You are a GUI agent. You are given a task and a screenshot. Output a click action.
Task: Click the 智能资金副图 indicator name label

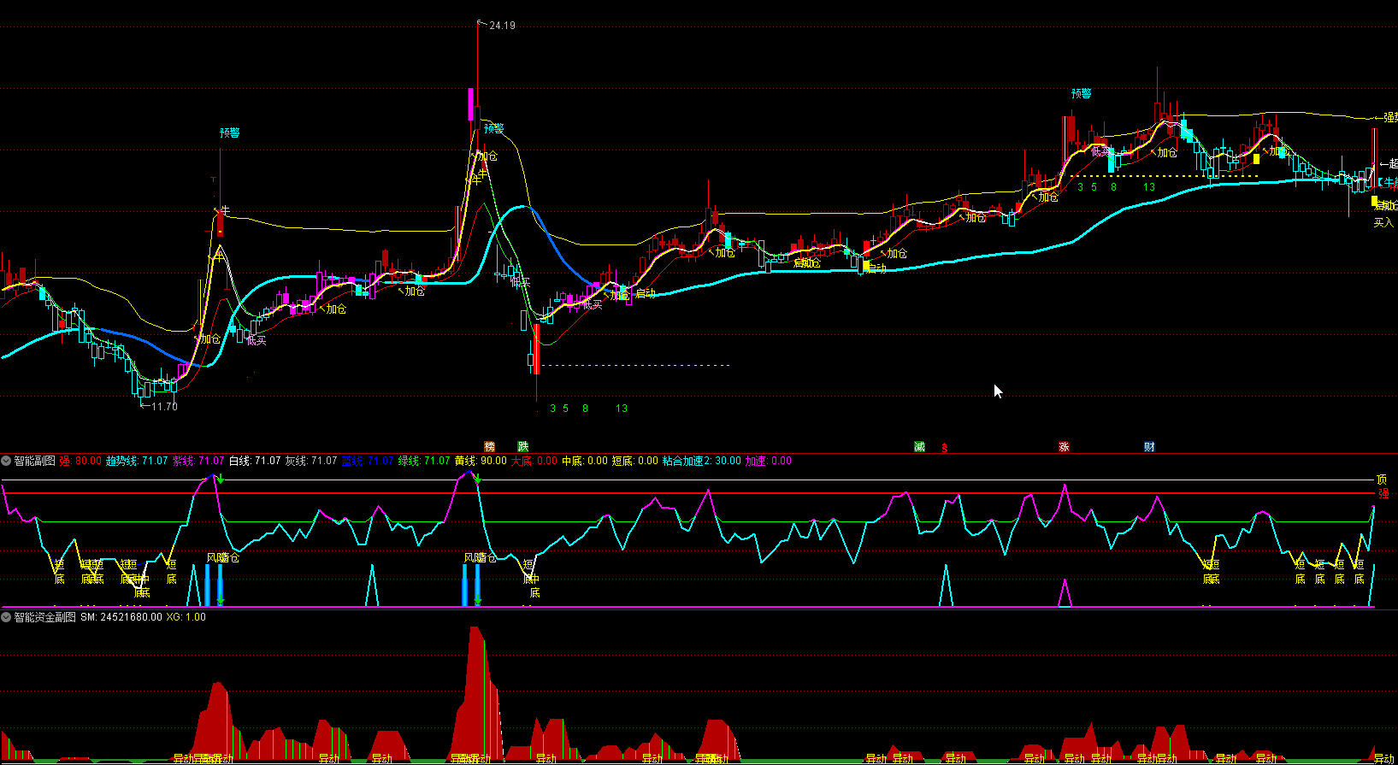(44, 617)
